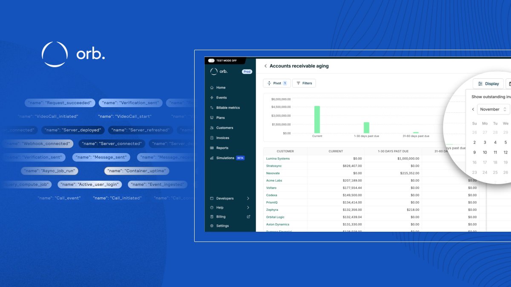This screenshot has height=287, width=511.
Task: Click the Pivot button
Action: tap(277, 83)
